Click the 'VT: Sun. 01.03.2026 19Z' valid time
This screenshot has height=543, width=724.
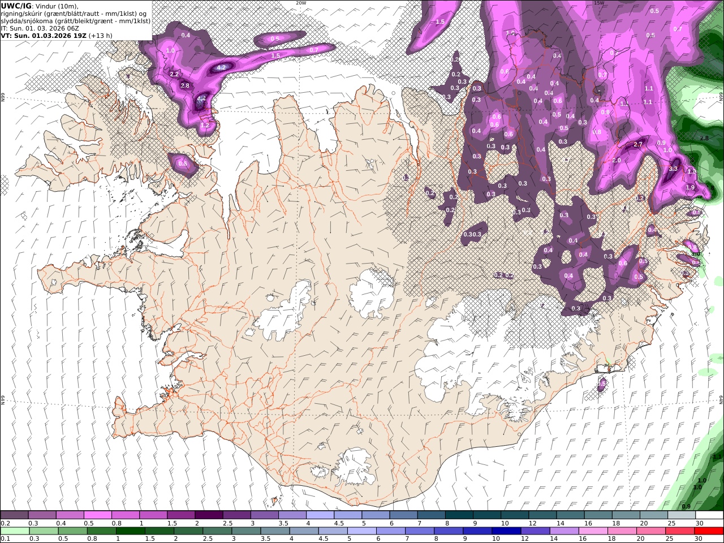(43, 36)
